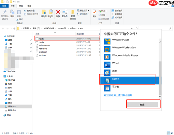Click system32 in the address path
This screenshot has width=174, height=135.
[x=62, y=28]
